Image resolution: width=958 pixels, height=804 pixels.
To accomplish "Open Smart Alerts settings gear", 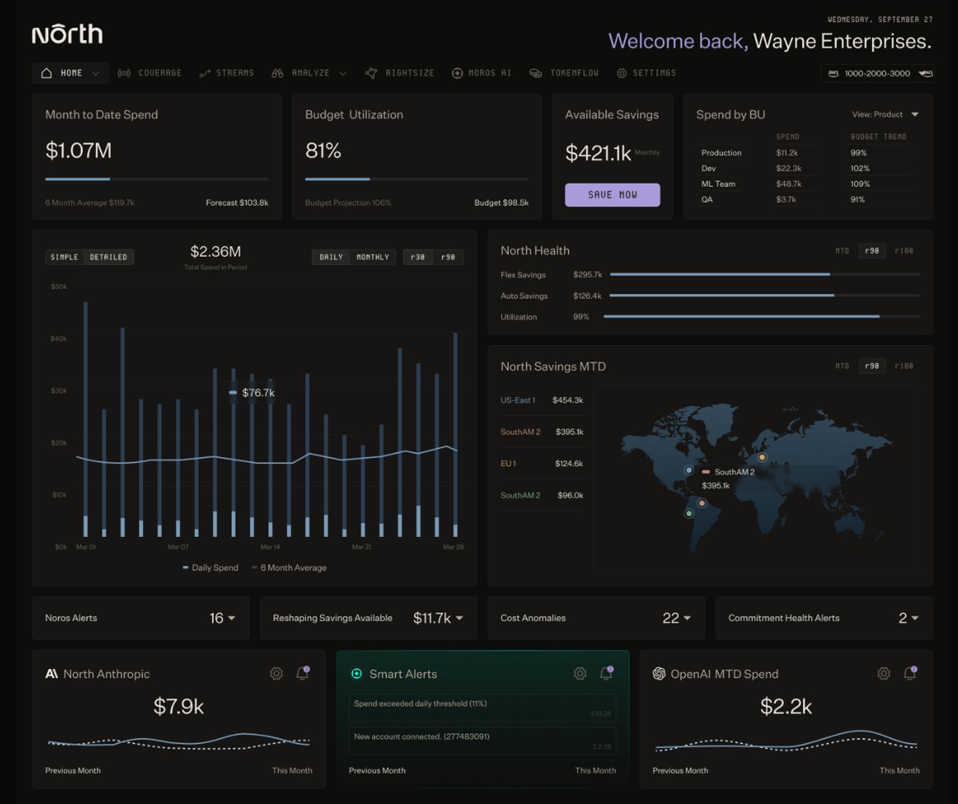I will click(580, 673).
